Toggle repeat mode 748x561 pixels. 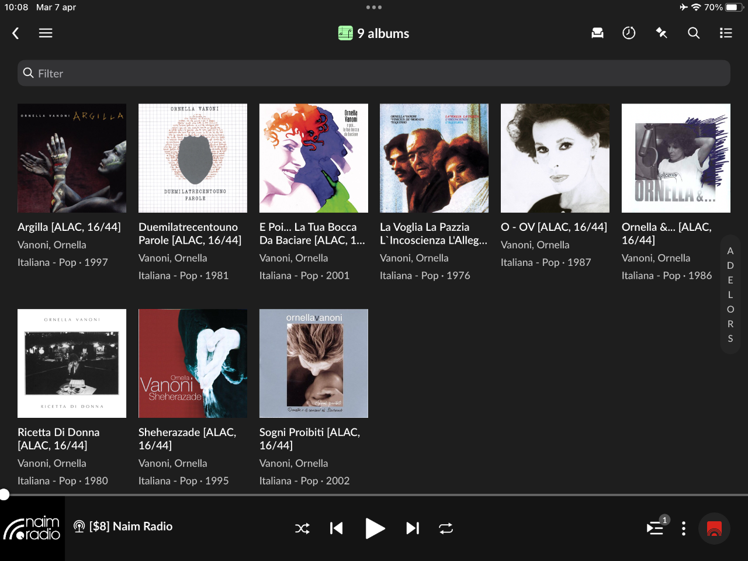click(446, 528)
